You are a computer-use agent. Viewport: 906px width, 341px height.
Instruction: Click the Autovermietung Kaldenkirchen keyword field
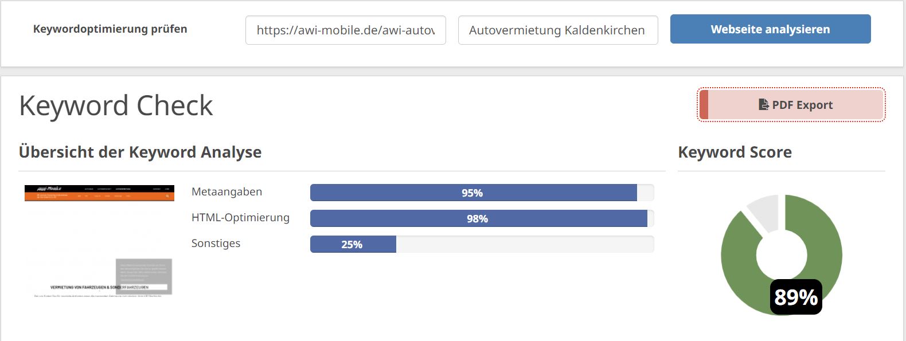coord(558,30)
